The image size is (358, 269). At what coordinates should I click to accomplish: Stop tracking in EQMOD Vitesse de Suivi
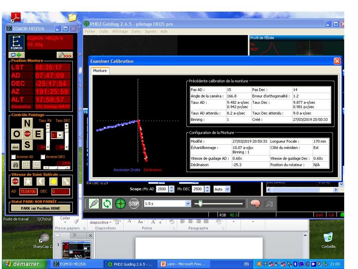pyautogui.click(x=15, y=182)
